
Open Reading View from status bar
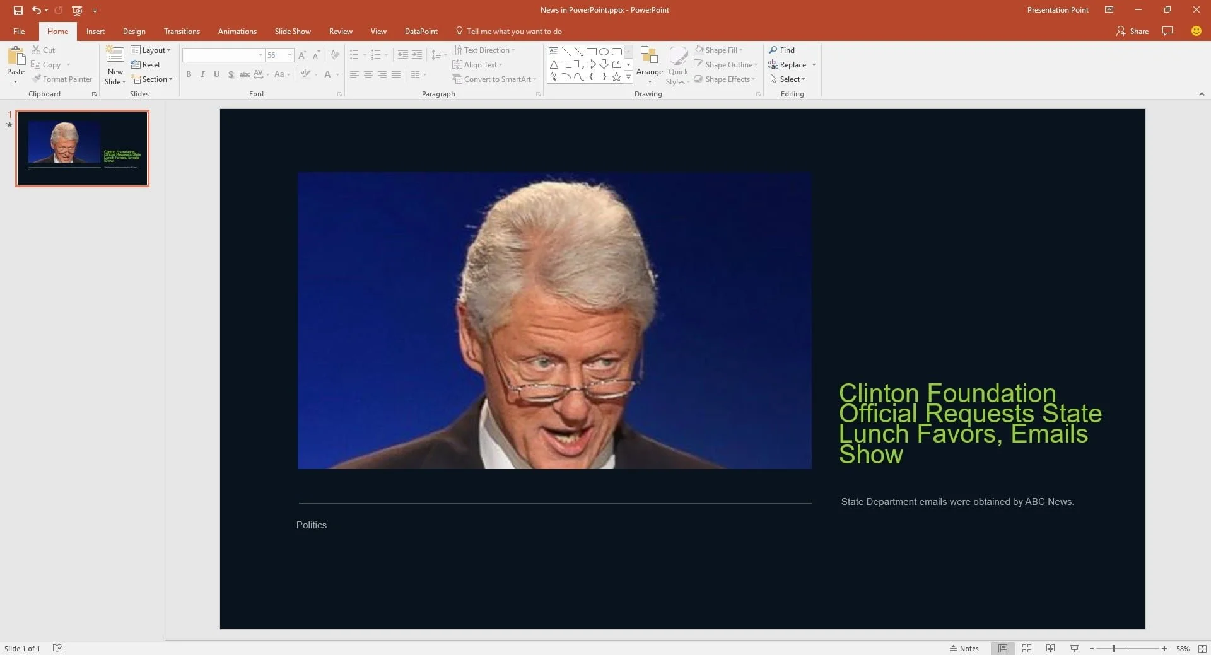point(1050,648)
